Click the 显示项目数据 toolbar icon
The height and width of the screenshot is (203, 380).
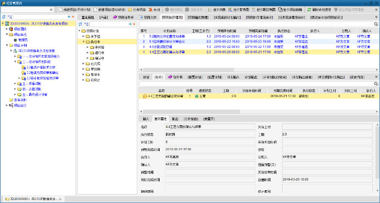point(280,9)
